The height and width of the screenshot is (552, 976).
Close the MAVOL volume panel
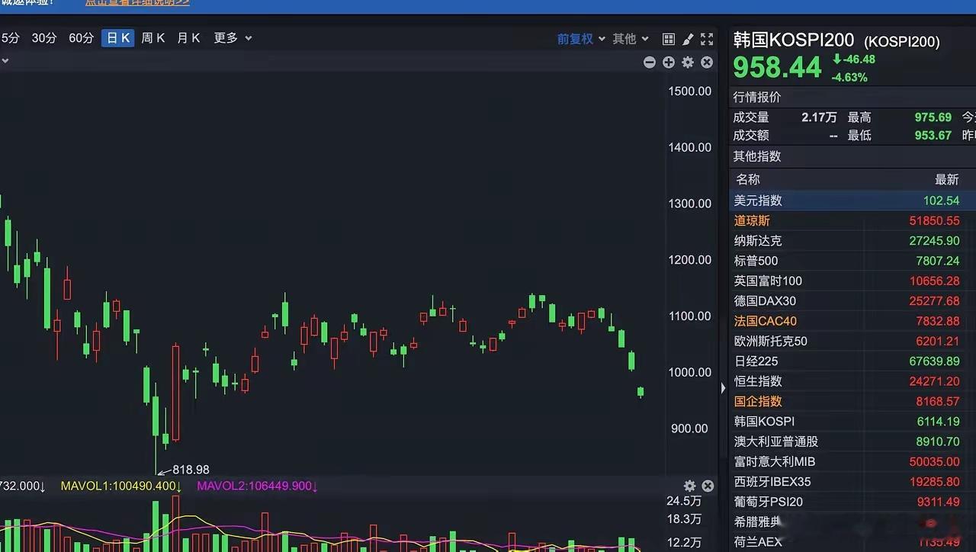(708, 486)
